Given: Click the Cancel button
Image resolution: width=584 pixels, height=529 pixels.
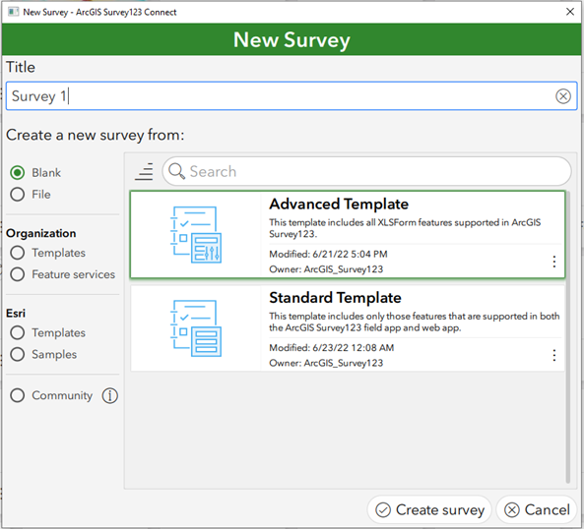Looking at the screenshot, I should pyautogui.click(x=537, y=509).
